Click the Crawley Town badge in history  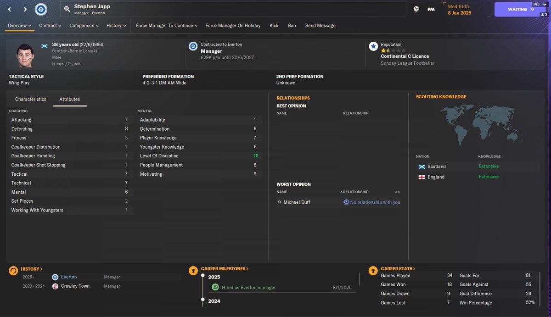[x=55, y=286]
